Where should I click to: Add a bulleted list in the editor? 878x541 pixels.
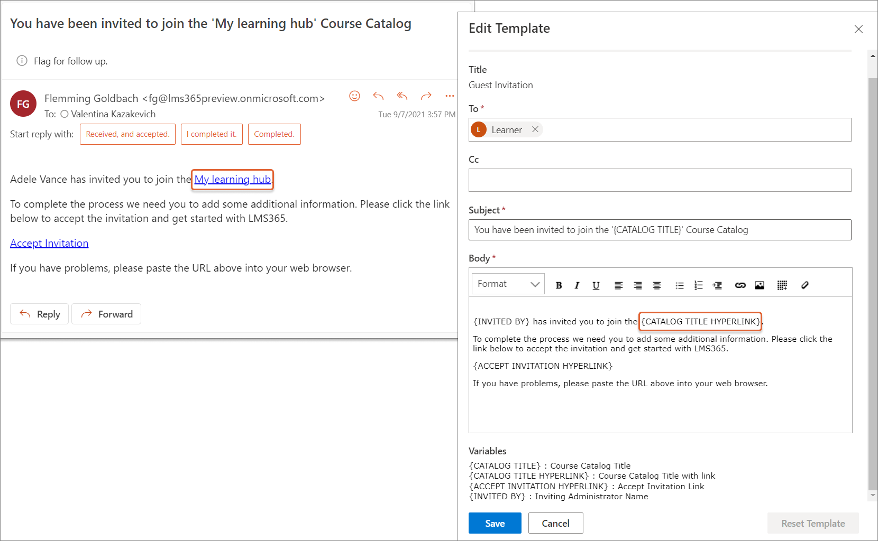point(680,285)
